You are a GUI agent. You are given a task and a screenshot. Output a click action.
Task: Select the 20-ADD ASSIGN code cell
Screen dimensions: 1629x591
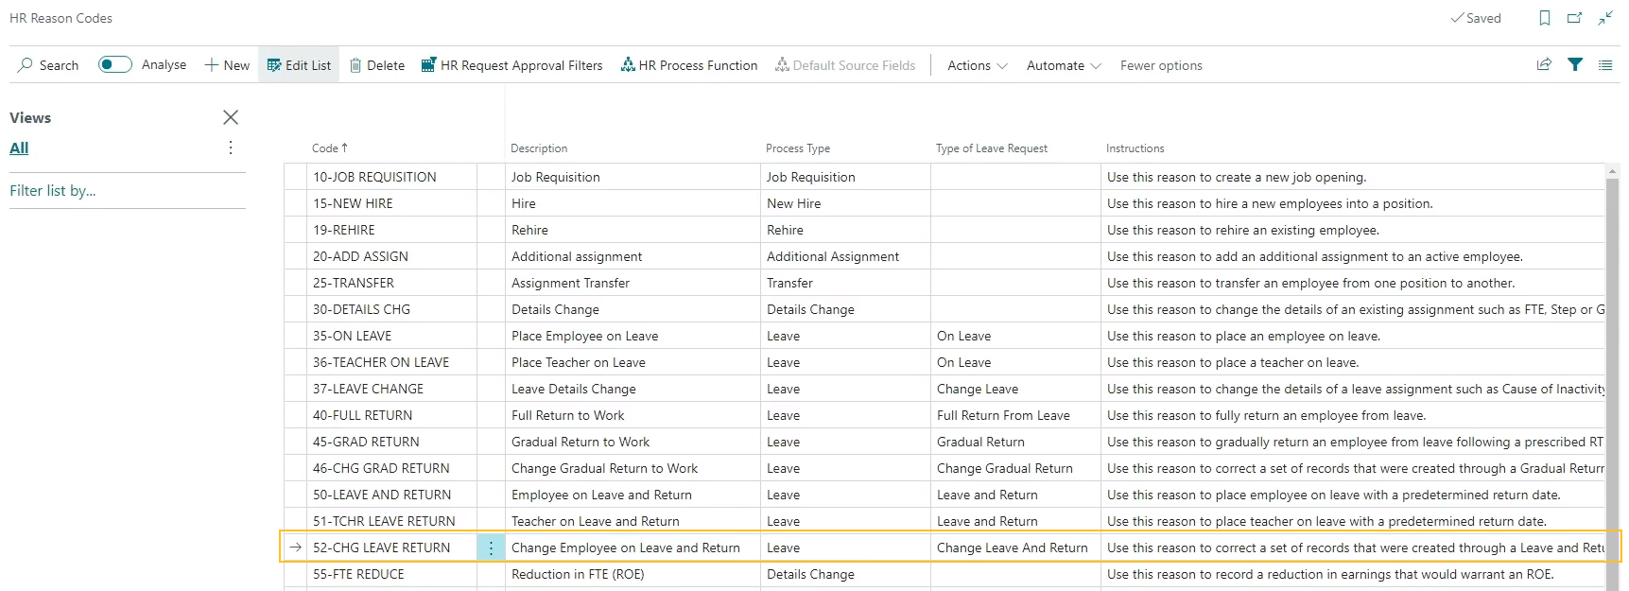(x=391, y=256)
